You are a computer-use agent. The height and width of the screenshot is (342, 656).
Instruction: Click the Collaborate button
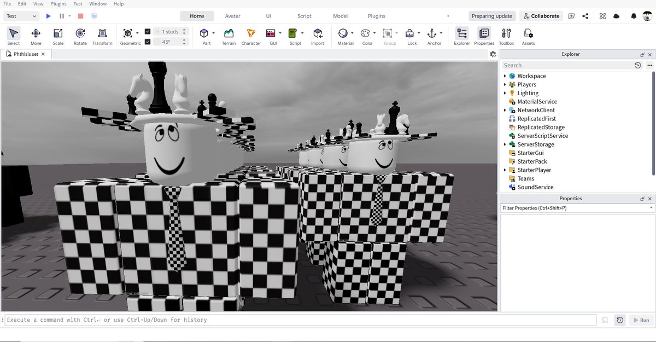(x=541, y=16)
